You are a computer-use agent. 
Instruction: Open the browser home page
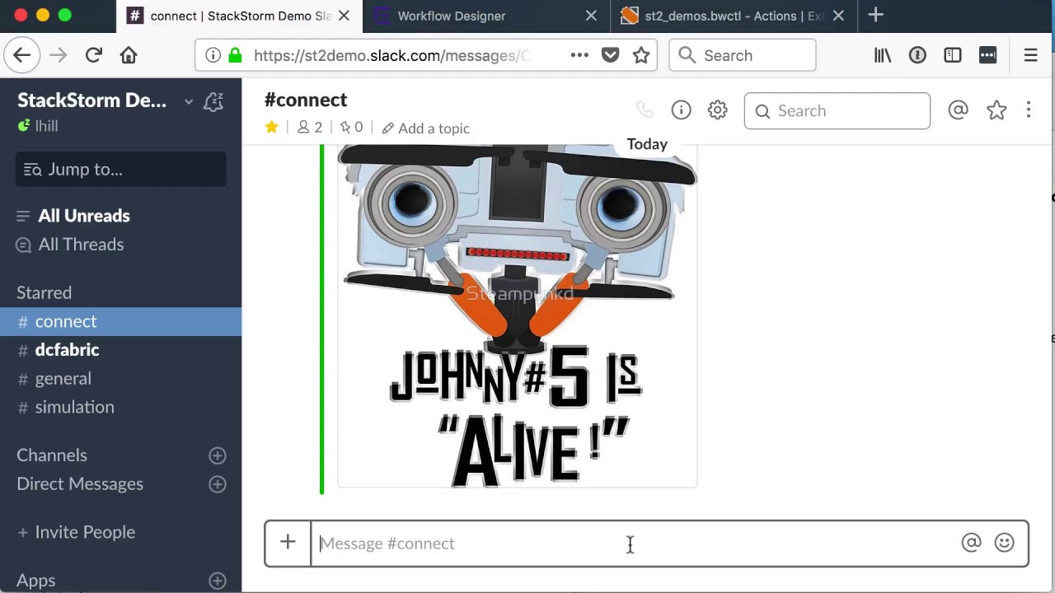pyautogui.click(x=129, y=55)
